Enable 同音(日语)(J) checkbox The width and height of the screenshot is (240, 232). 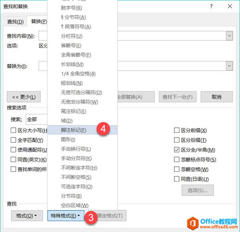click(x=177, y=179)
